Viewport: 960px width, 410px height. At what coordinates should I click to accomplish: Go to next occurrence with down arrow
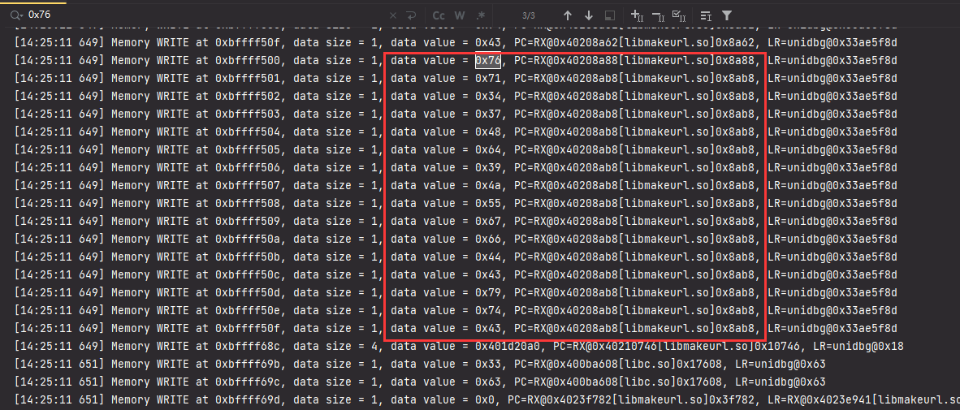(x=588, y=15)
